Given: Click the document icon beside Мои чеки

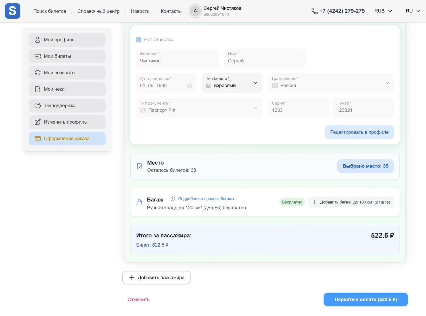Looking at the screenshot, I should (x=37, y=89).
